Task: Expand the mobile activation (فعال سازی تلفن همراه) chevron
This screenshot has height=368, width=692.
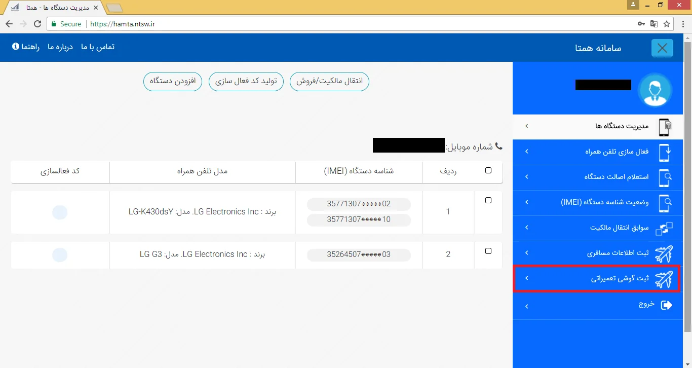Action: coord(527,152)
